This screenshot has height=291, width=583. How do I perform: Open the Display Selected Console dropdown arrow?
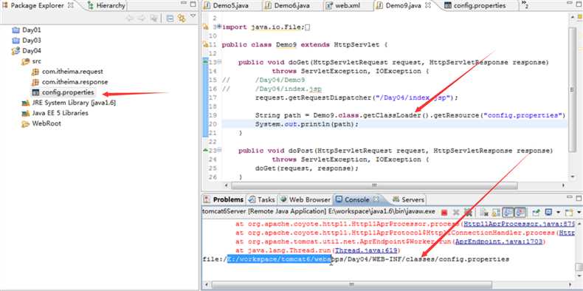point(559,213)
